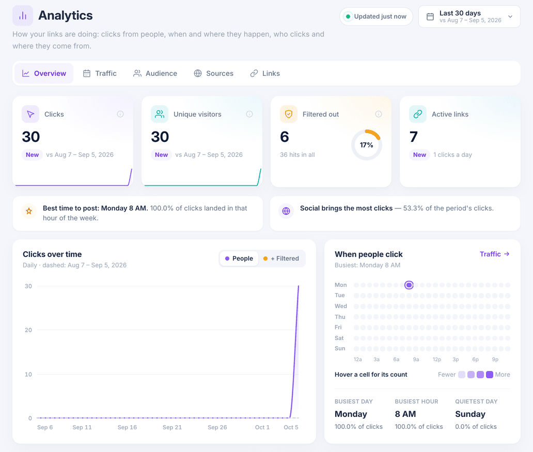Image resolution: width=533 pixels, height=452 pixels.
Task: Click the 17% filtered donut gauge
Action: (367, 145)
